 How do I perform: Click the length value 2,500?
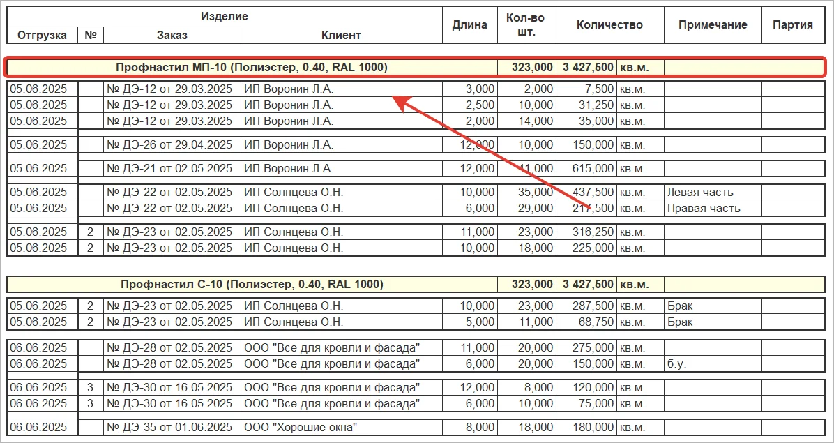click(x=470, y=105)
